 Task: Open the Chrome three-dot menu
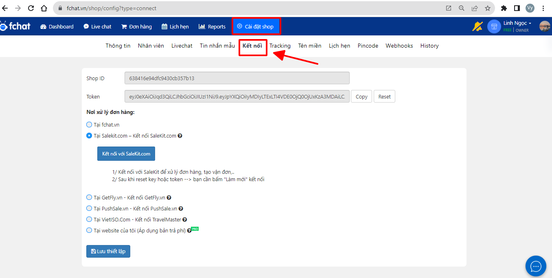click(x=543, y=8)
